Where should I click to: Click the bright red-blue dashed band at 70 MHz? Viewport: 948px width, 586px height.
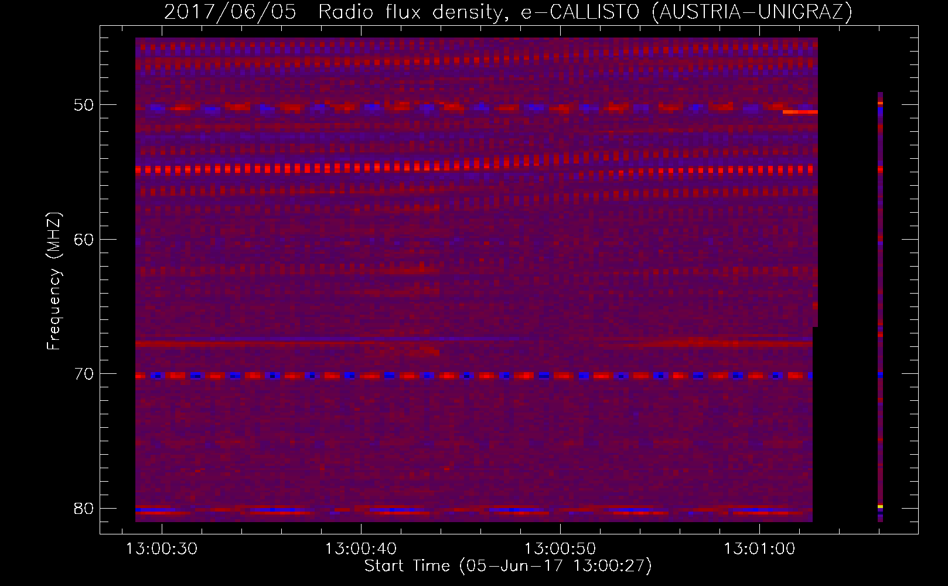coord(474,376)
